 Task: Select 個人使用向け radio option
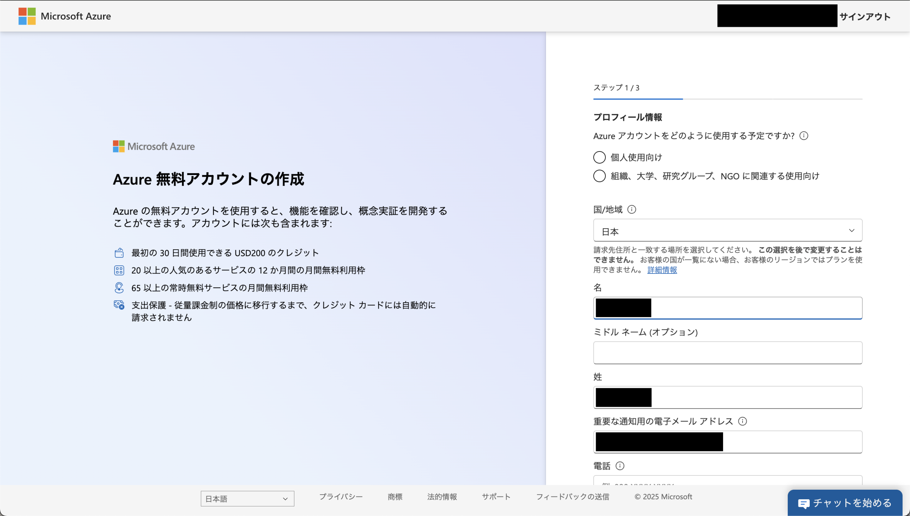click(x=599, y=157)
